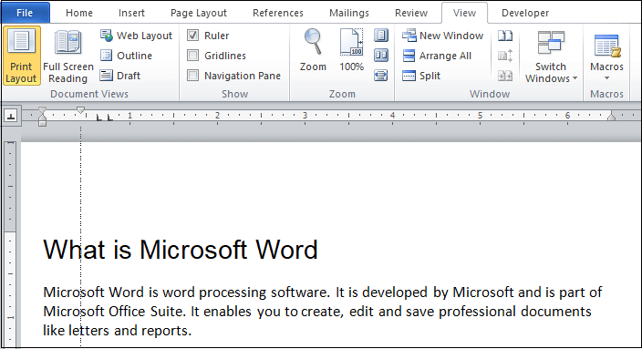Click Arrange All windows
Screen dimensions: 642x349
[437, 56]
